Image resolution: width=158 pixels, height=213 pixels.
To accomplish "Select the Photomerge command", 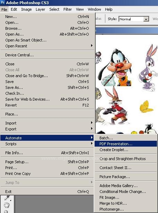I will coord(126,209).
